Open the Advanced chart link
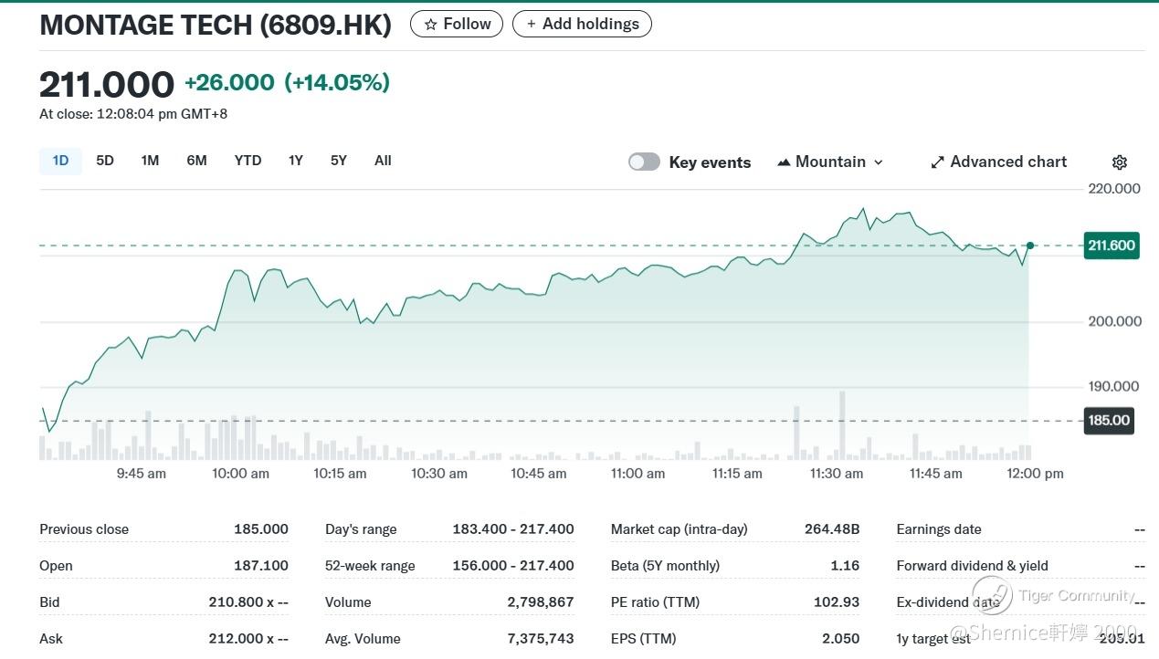Screen dimensions: 1159x659 click(x=1008, y=162)
